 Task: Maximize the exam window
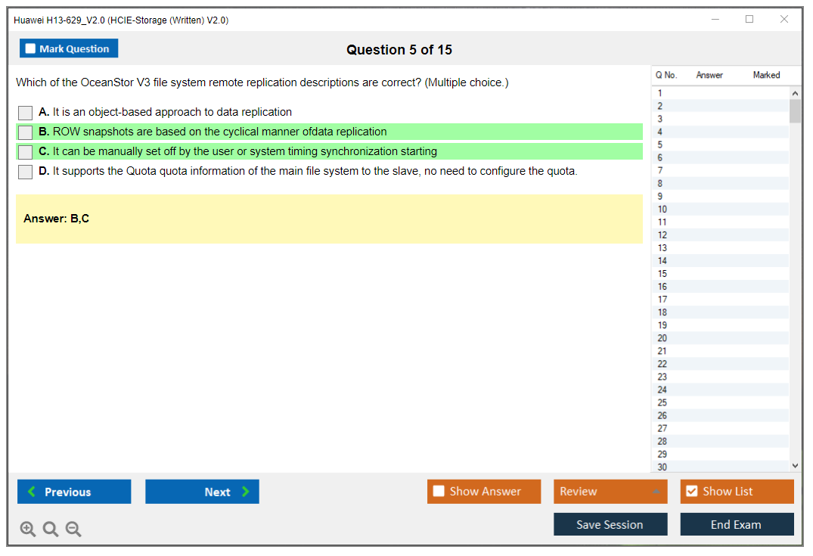click(749, 20)
